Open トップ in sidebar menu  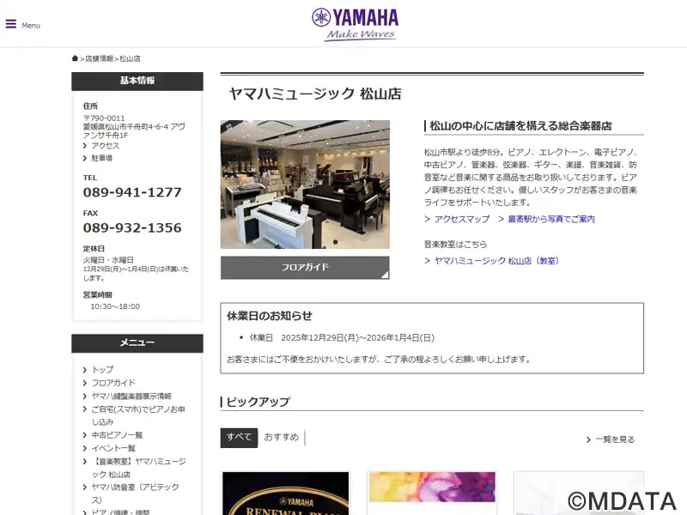tap(102, 370)
